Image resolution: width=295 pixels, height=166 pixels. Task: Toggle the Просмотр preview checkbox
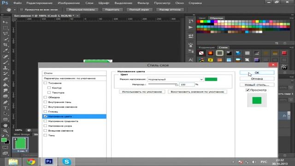248,90
